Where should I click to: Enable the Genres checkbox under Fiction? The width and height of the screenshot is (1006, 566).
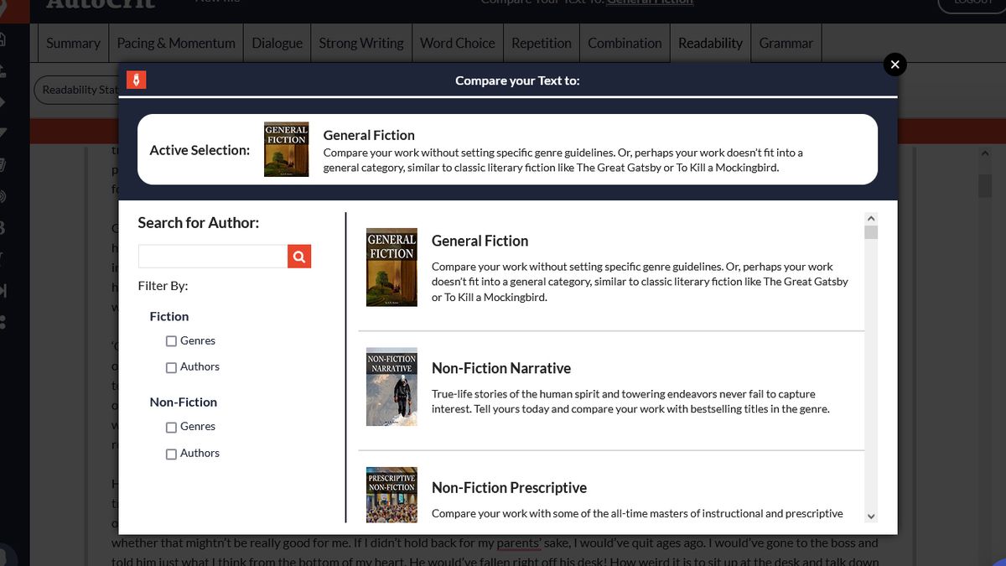pos(172,341)
